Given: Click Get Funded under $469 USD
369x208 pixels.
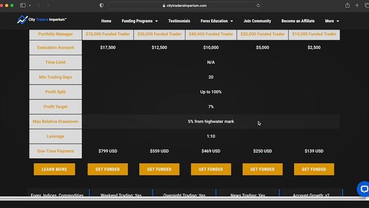Looking at the screenshot, I should (x=211, y=169).
